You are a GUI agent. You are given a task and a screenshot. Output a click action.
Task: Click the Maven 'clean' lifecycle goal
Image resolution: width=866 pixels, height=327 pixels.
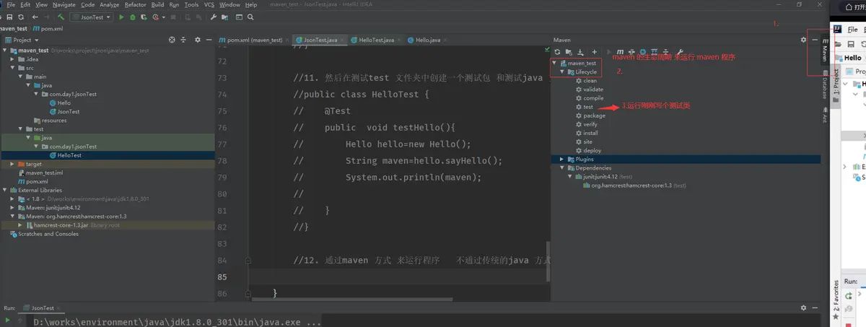pyautogui.click(x=590, y=81)
